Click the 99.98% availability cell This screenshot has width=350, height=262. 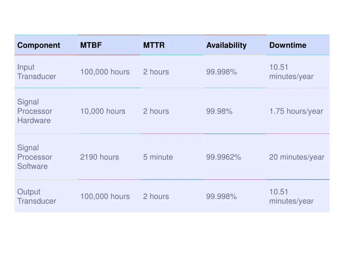(235, 111)
